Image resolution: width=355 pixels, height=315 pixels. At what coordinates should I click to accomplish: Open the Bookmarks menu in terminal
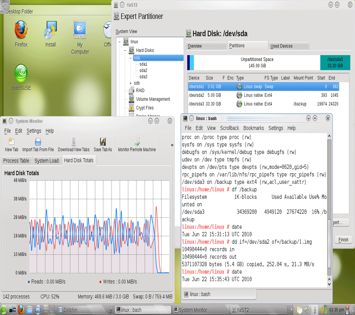[x=254, y=128]
